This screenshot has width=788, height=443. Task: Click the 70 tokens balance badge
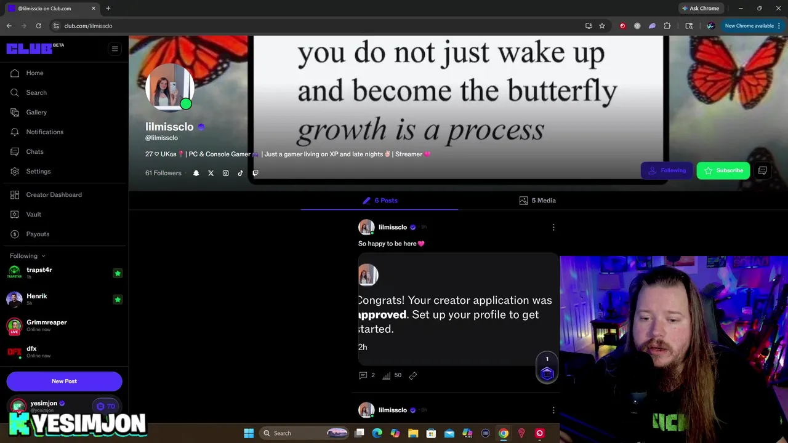[106, 406]
